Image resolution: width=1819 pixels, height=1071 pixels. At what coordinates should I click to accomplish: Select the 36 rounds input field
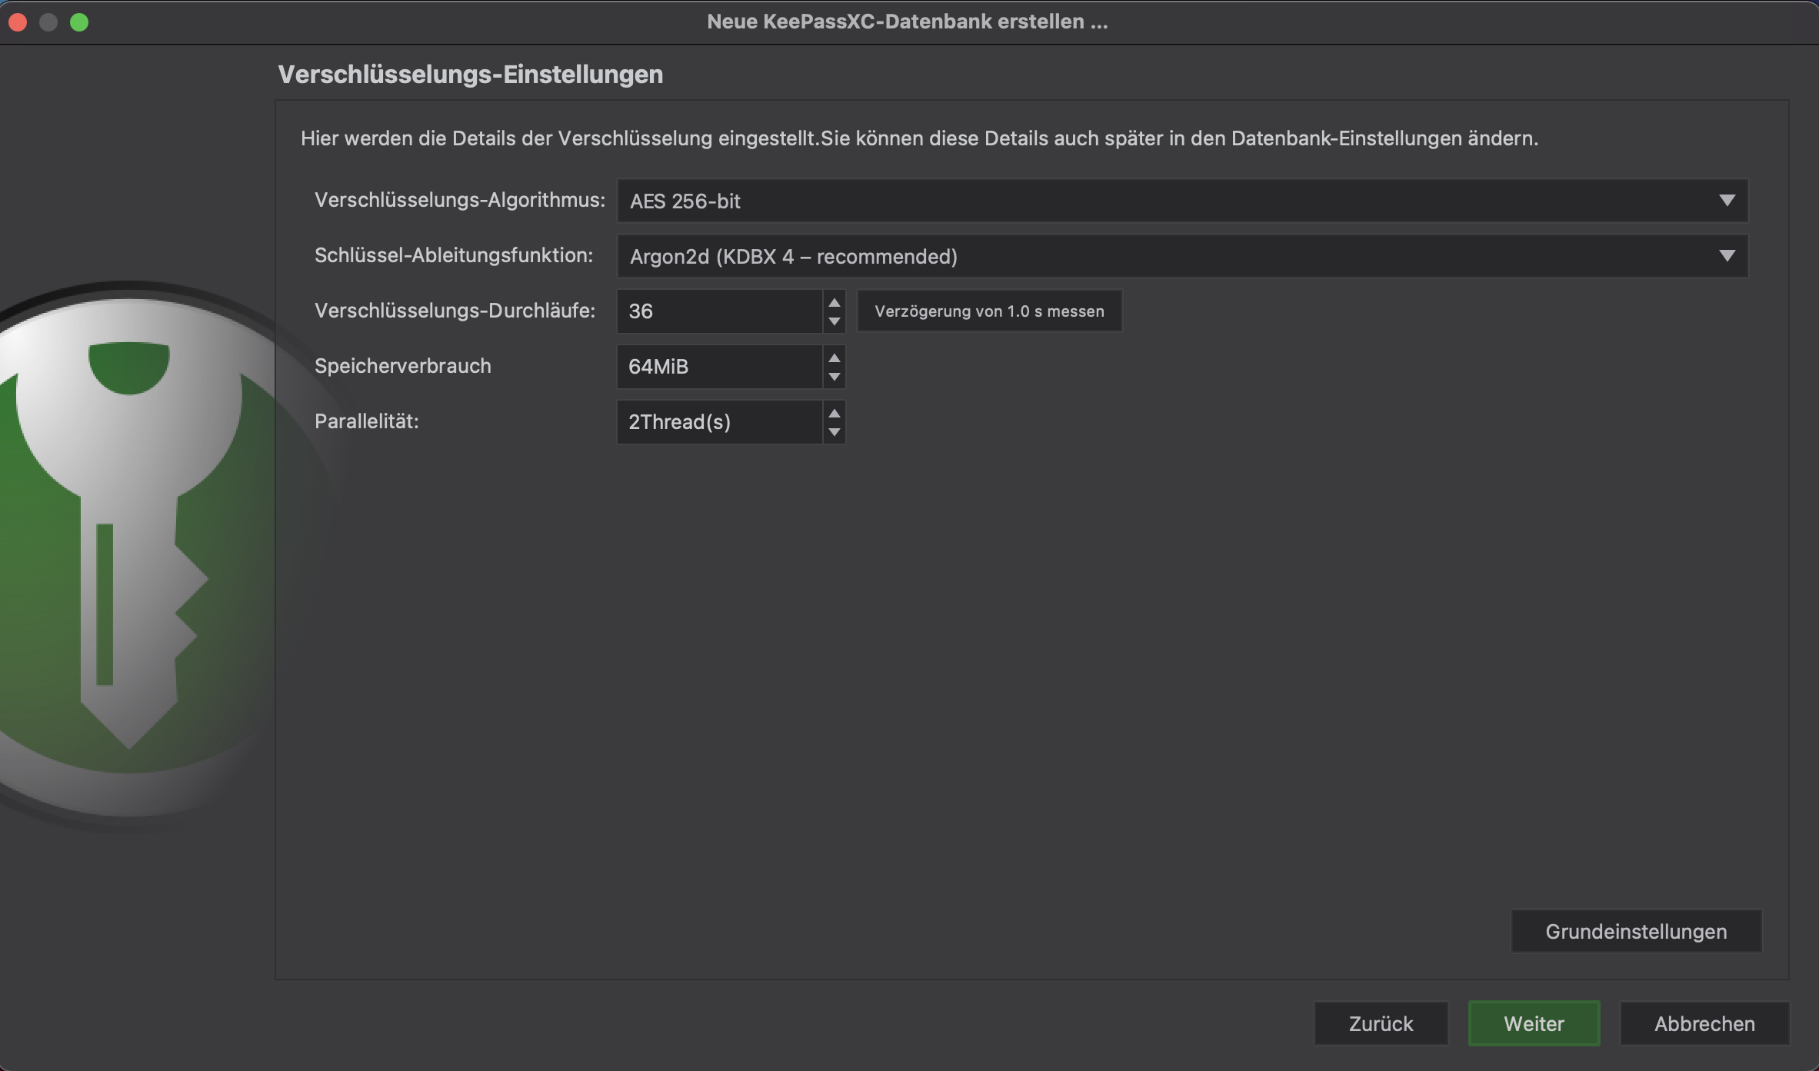pos(715,311)
